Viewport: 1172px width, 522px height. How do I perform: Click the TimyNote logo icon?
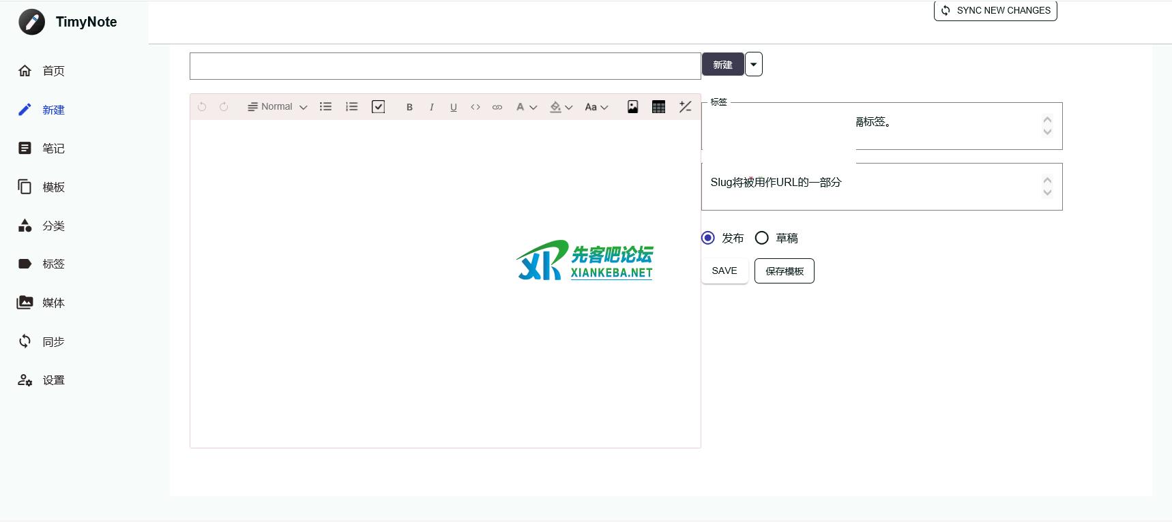pos(31,22)
